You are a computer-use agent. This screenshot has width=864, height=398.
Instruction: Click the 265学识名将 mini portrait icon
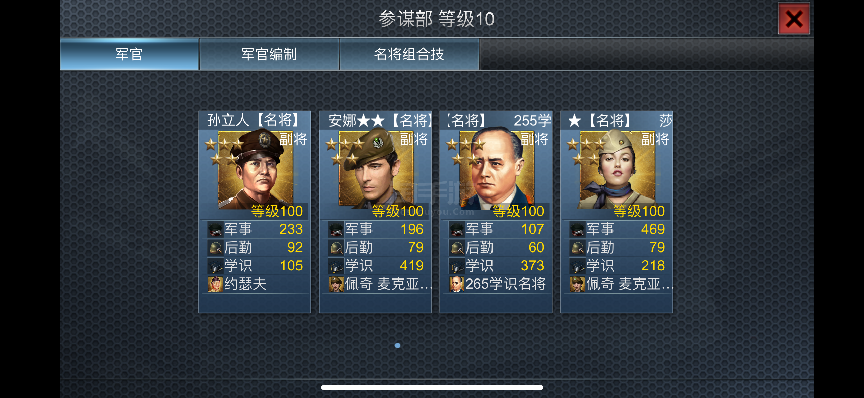pyautogui.click(x=457, y=284)
